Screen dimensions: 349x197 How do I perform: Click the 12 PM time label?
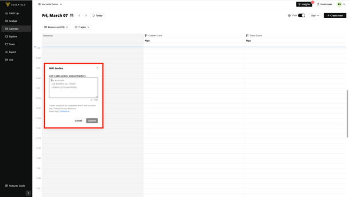(38, 138)
